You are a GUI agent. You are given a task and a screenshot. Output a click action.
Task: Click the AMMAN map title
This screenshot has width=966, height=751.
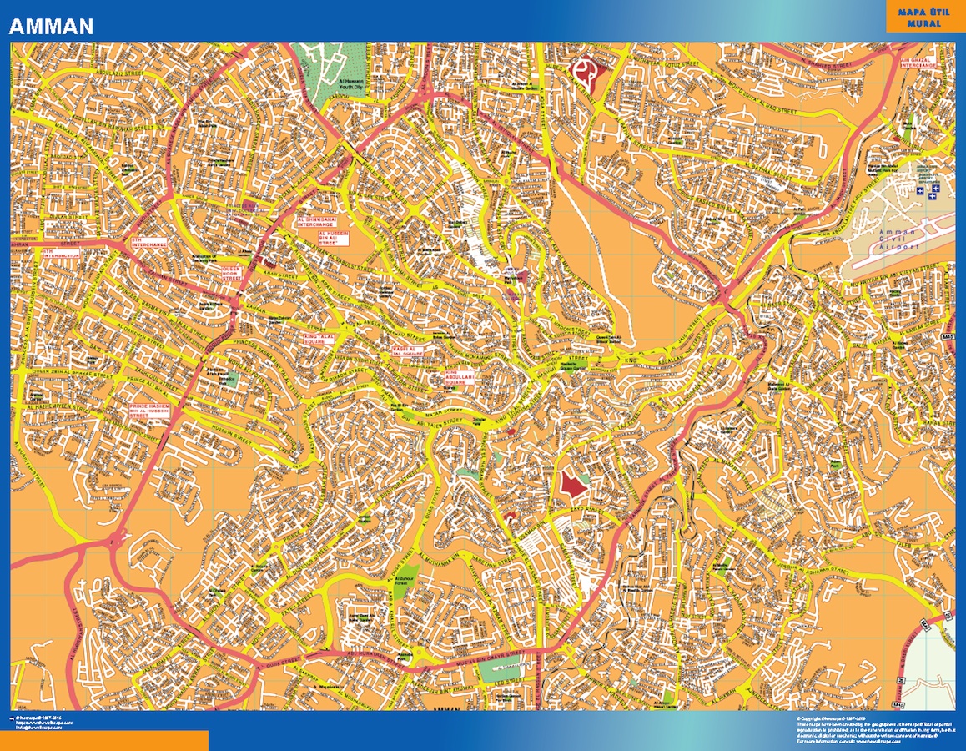(51, 26)
